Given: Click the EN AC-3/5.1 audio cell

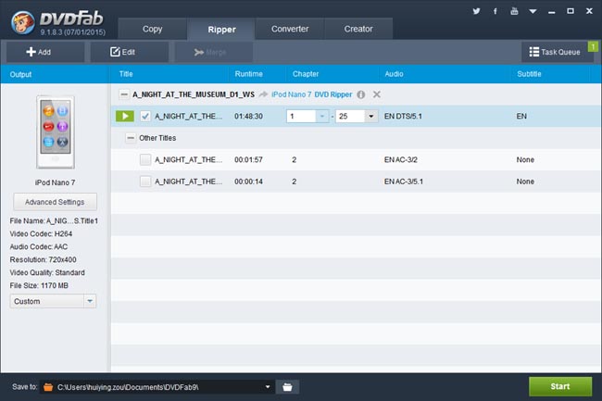Looking at the screenshot, I should [x=403, y=182].
